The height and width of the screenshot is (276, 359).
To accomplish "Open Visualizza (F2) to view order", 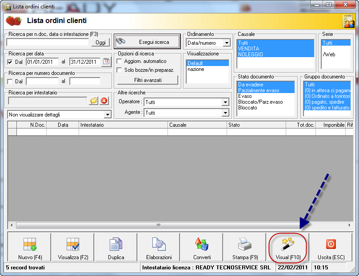I will tap(73, 247).
